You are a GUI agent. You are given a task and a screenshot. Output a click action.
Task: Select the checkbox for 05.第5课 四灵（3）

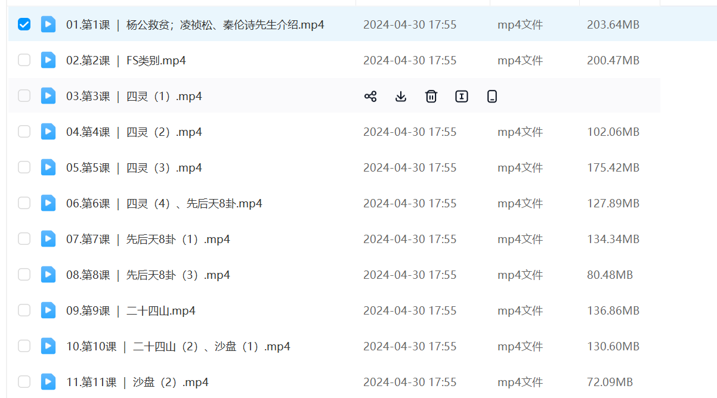[24, 167]
